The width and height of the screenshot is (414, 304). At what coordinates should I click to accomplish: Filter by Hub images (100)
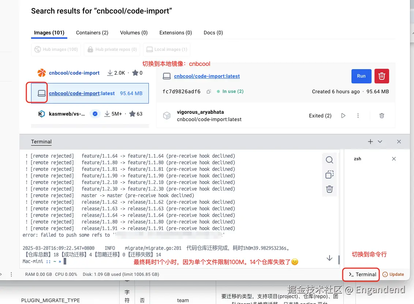click(x=56, y=49)
